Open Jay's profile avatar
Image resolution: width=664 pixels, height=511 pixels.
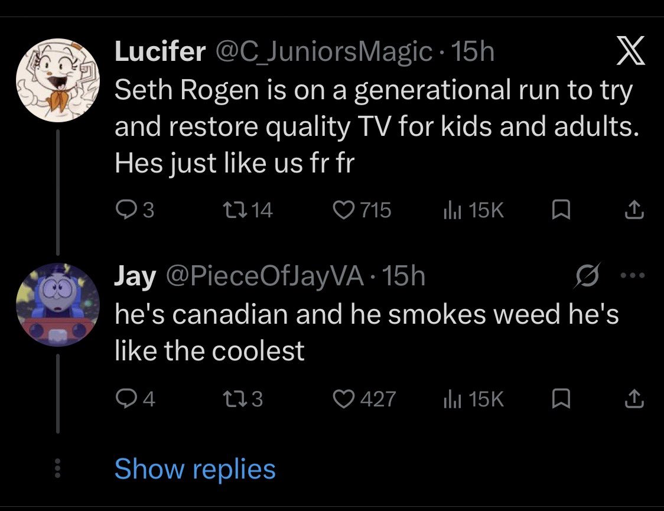[x=57, y=304]
